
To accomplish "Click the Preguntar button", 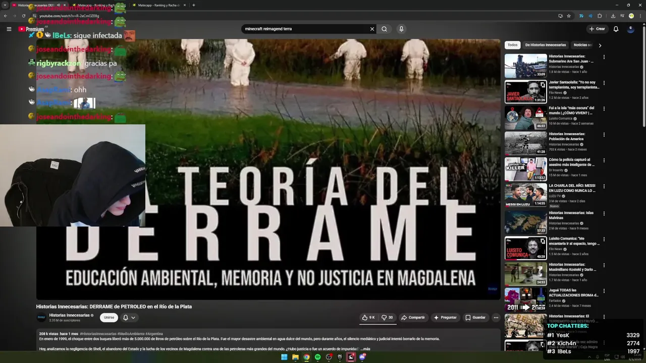I will pyautogui.click(x=445, y=318).
